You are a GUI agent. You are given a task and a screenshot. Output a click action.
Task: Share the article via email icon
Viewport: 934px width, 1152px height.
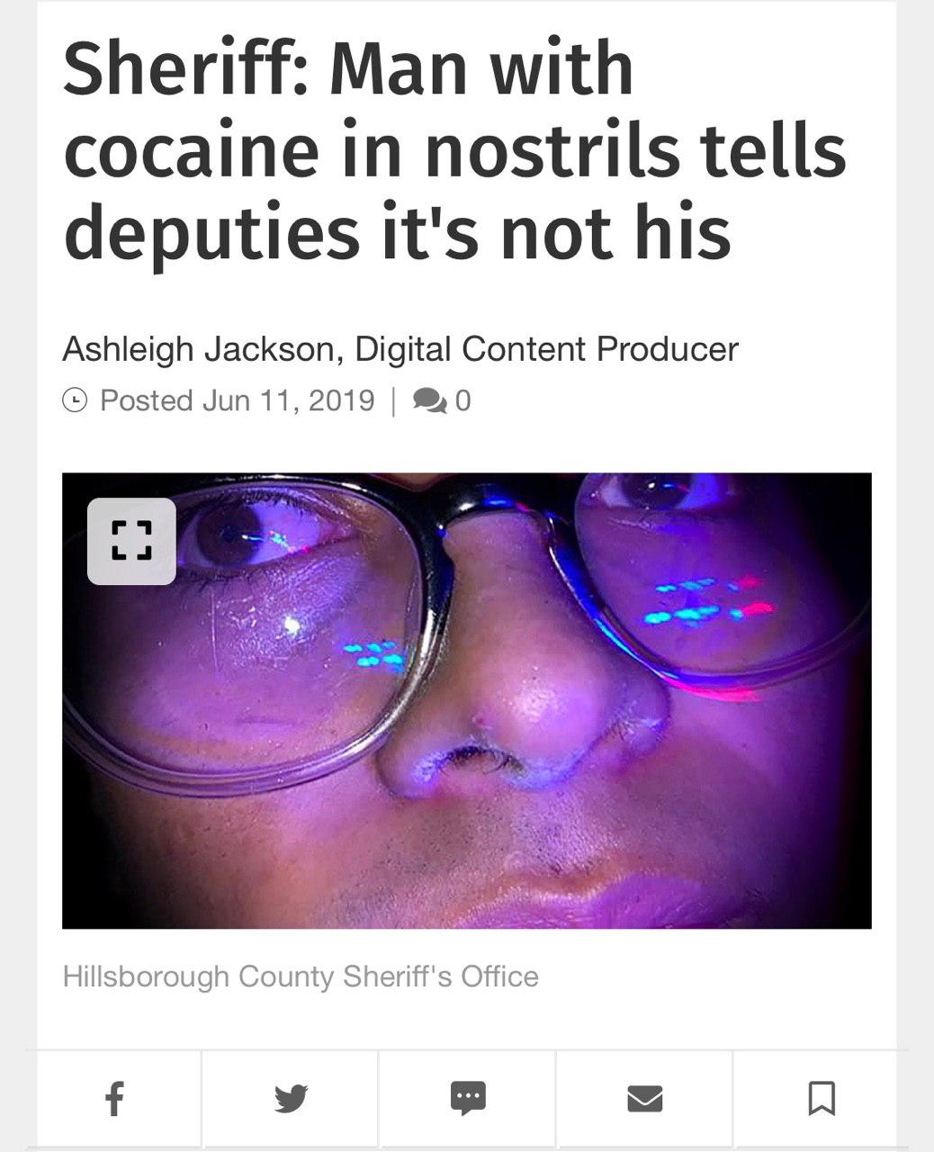[x=644, y=1098]
